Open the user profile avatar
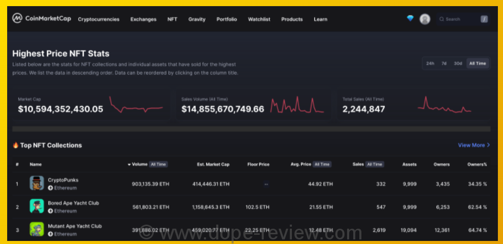This screenshot has width=503, height=244. pyautogui.click(x=425, y=19)
